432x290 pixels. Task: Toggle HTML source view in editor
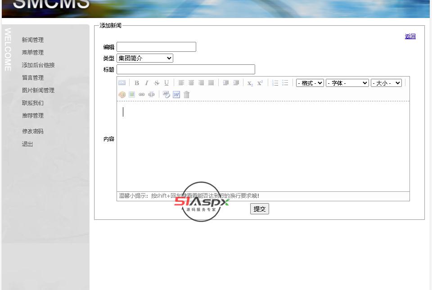(122, 83)
